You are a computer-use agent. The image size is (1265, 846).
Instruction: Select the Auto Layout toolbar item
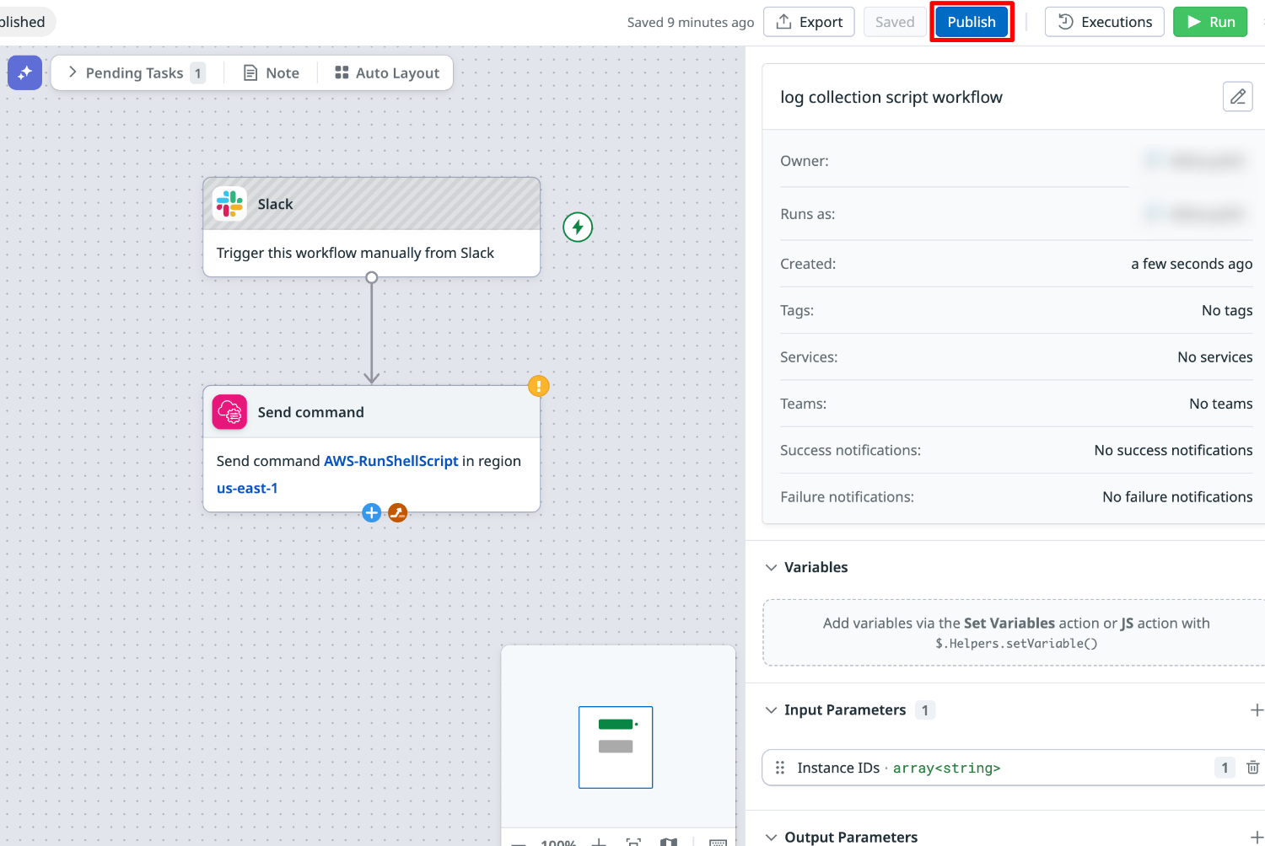tap(386, 72)
